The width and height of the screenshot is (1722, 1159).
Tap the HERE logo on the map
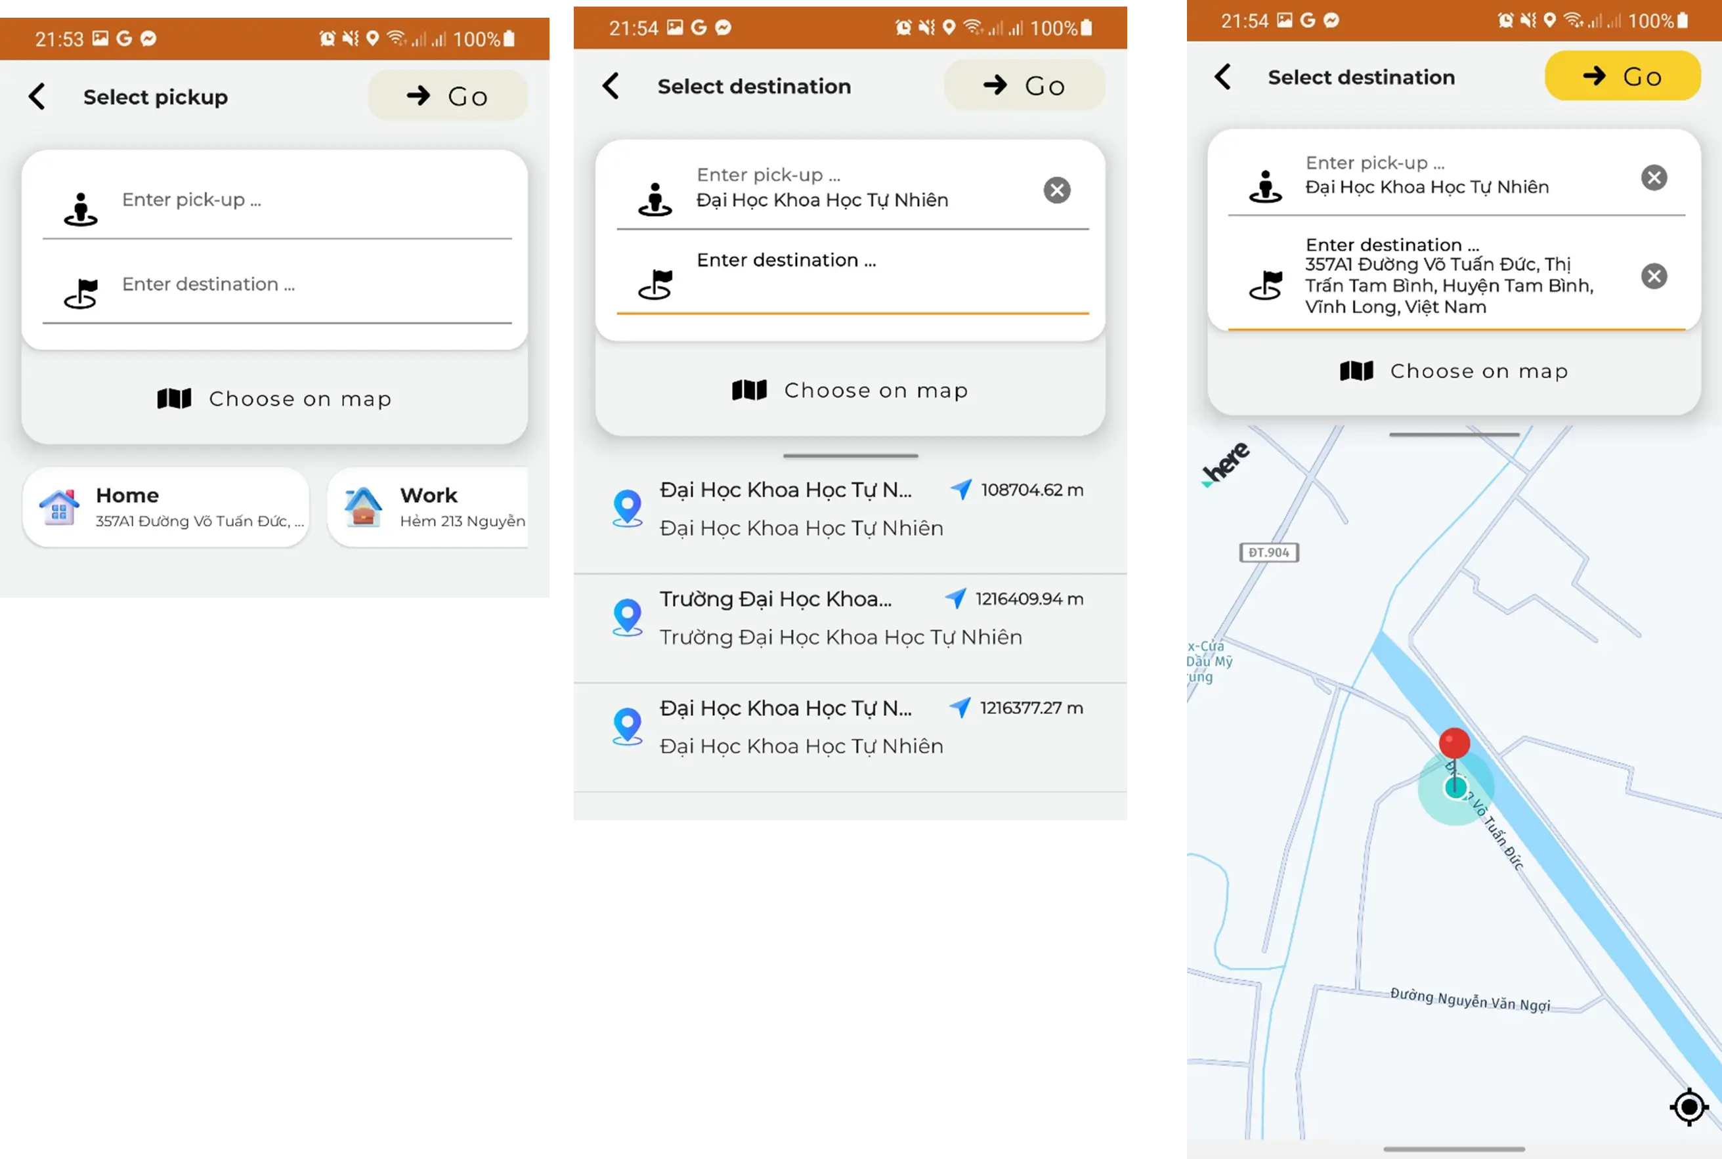(x=1225, y=463)
